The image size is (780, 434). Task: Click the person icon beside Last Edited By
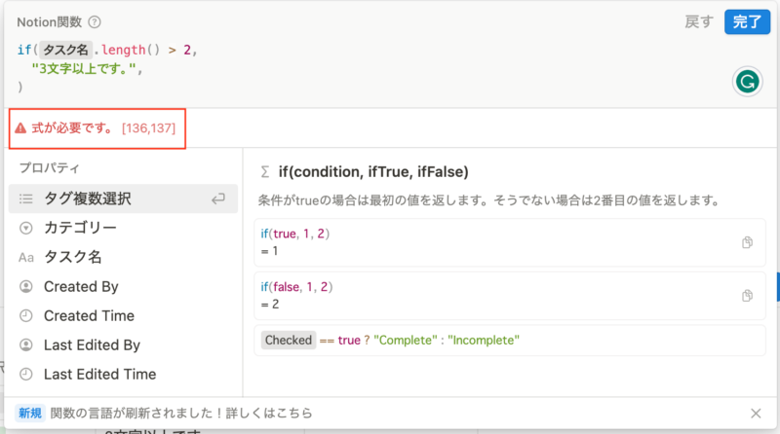[x=26, y=345]
